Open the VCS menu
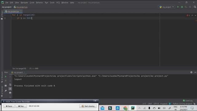Viewport: 197px width, 111px height. (x=58, y=2)
